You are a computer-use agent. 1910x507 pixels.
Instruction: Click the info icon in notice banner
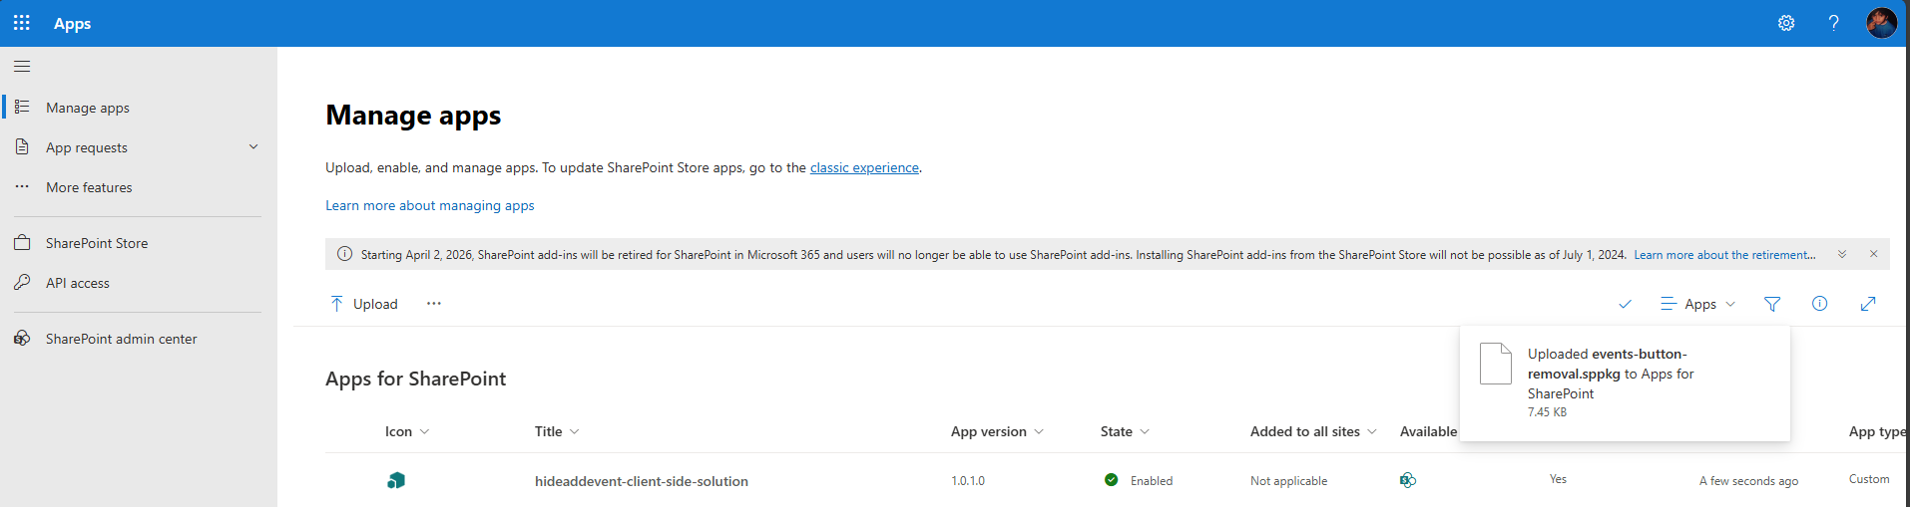(x=344, y=254)
